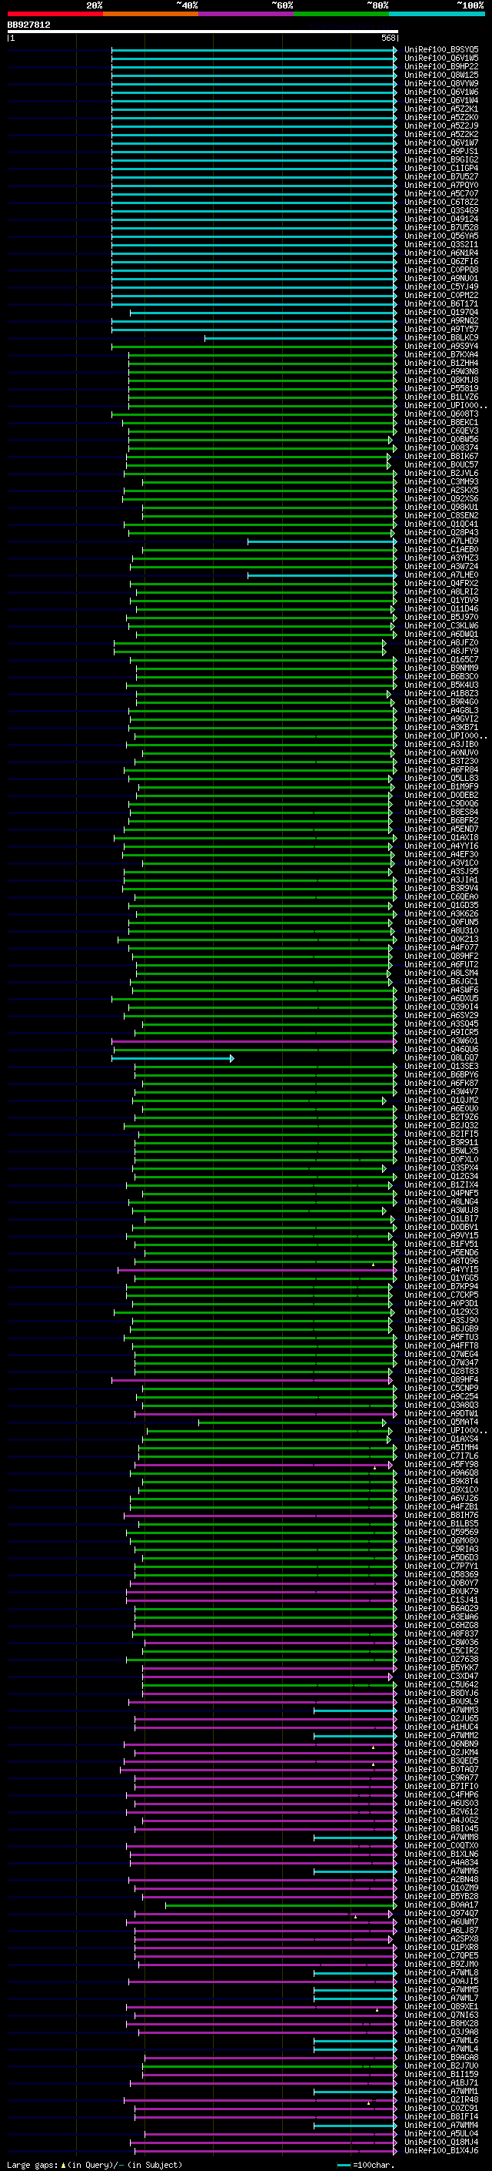Select the UniRef100_Q197Q4 label
Screen dimensions: 492x2171
441,313
